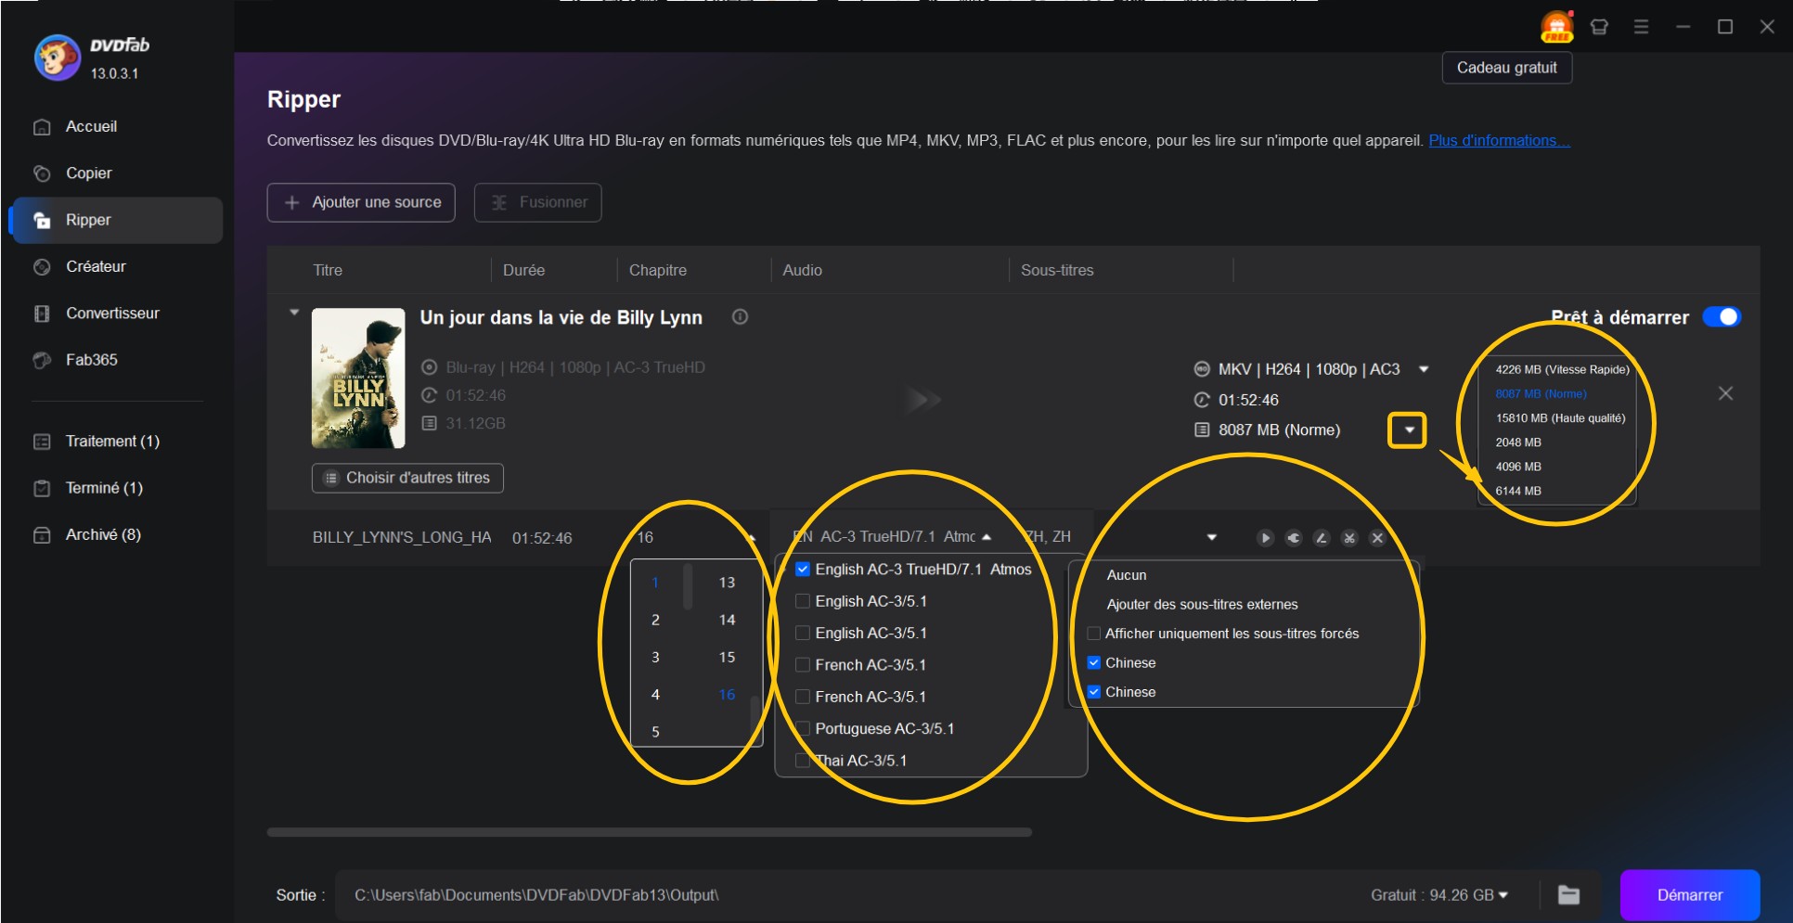Click the horizontal scrollbar under the task list
Image resolution: width=1793 pixels, height=923 pixels.
click(650, 832)
